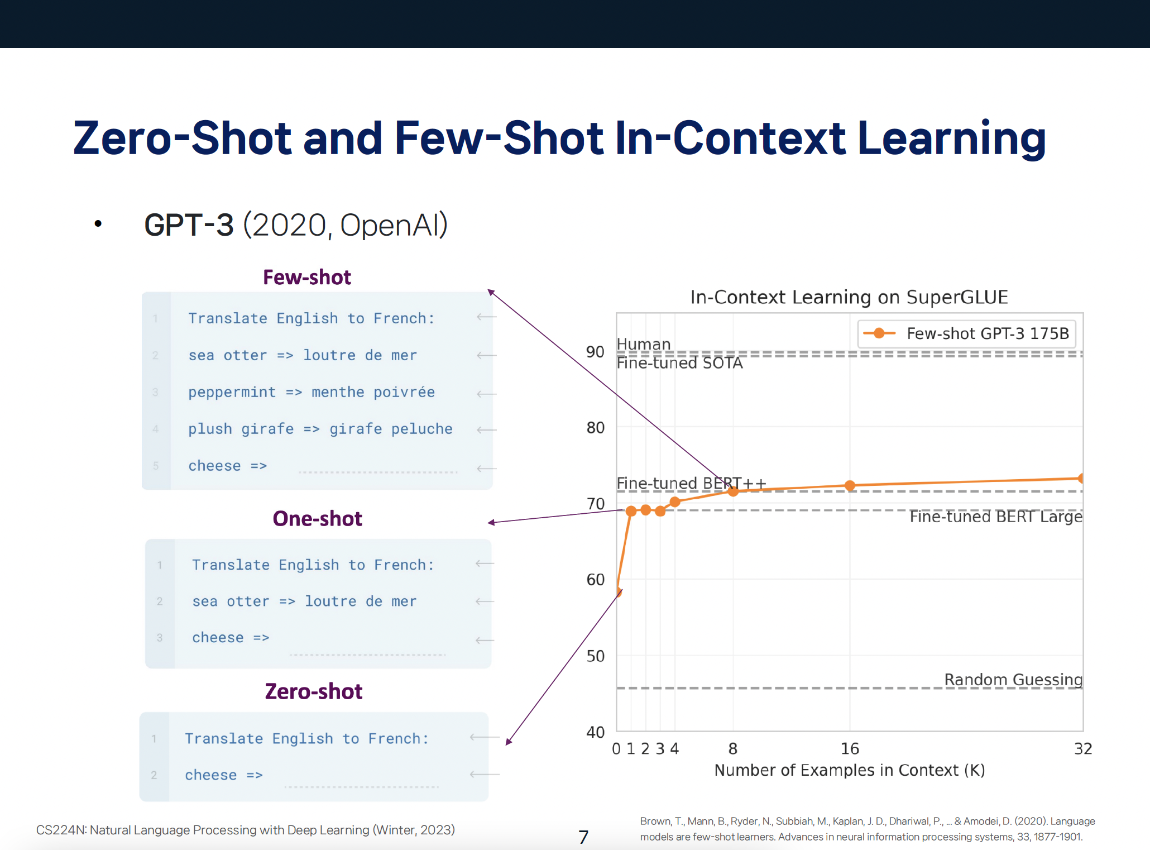Click the Zero-shot heading
This screenshot has width=1150, height=850.
click(x=314, y=691)
